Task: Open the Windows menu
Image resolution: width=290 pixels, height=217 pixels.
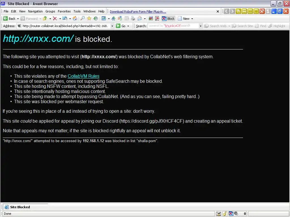Action: coord(89,11)
